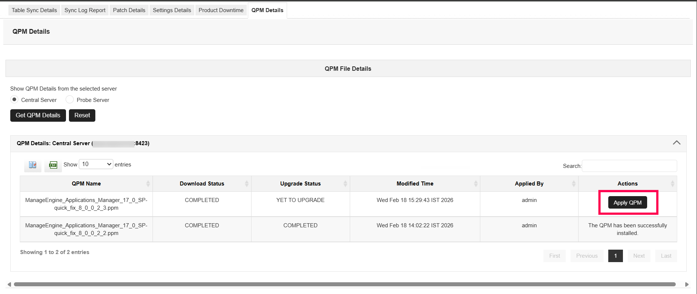Click the horizontal scrollbar left arrow
Image resolution: width=697 pixels, height=294 pixels.
[9, 284]
